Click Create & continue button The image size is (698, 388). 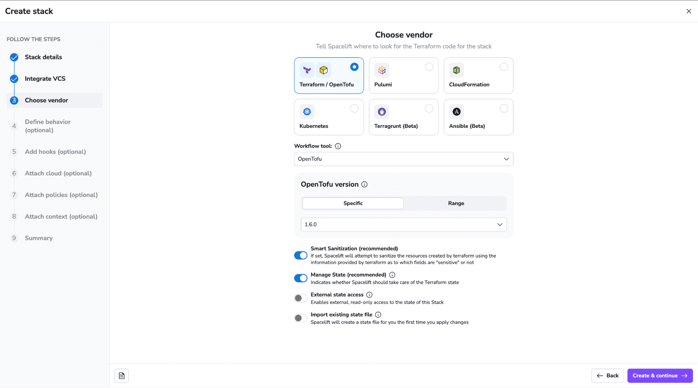click(x=660, y=376)
